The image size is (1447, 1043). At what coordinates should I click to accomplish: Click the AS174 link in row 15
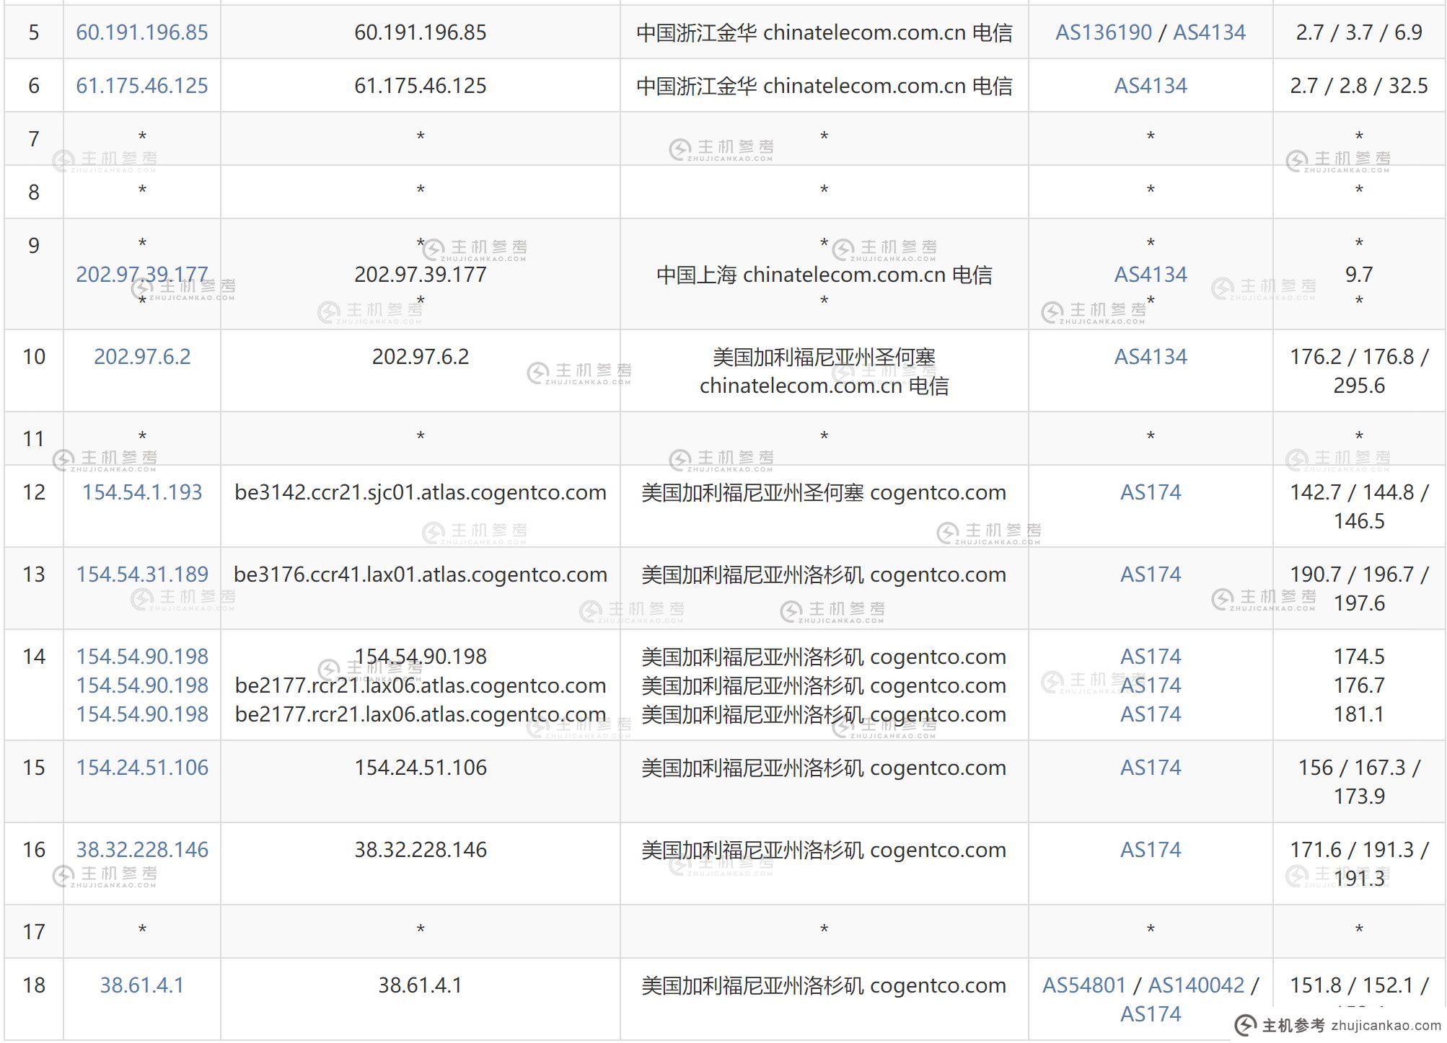(1151, 768)
